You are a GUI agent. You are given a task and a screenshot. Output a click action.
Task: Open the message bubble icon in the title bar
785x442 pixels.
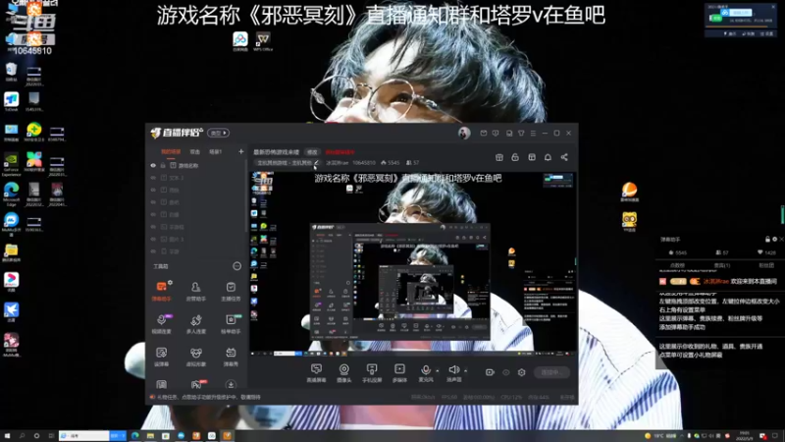496,134
